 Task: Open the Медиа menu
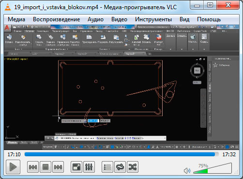[x=16, y=19]
